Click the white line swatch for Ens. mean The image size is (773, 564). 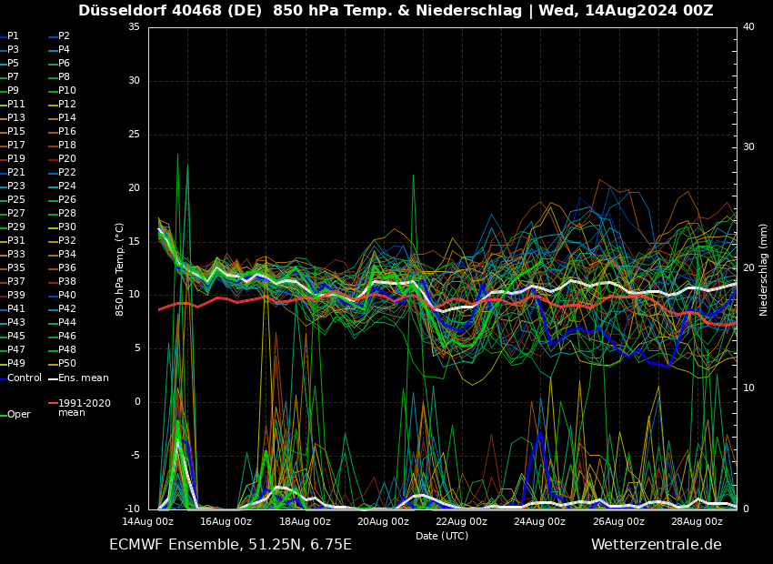(x=53, y=378)
